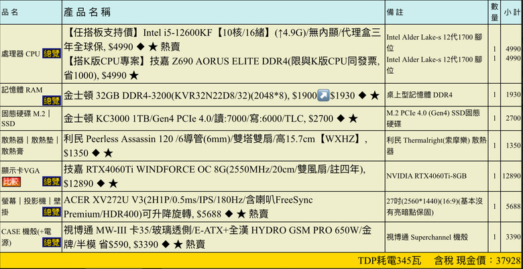Open the 總覽 overview for 處理器 CPU
523x269 pixels.
(52, 54)
